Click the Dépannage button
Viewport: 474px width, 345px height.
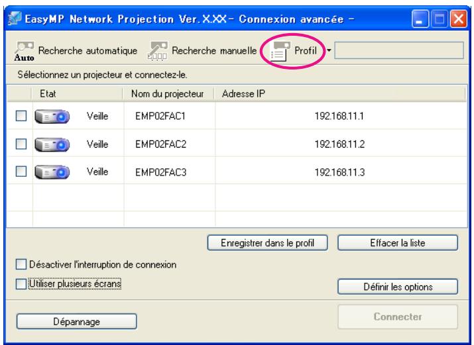pyautogui.click(x=76, y=321)
